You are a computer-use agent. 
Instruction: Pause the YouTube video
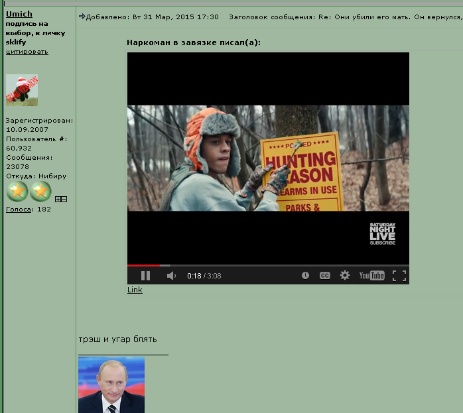(x=145, y=276)
